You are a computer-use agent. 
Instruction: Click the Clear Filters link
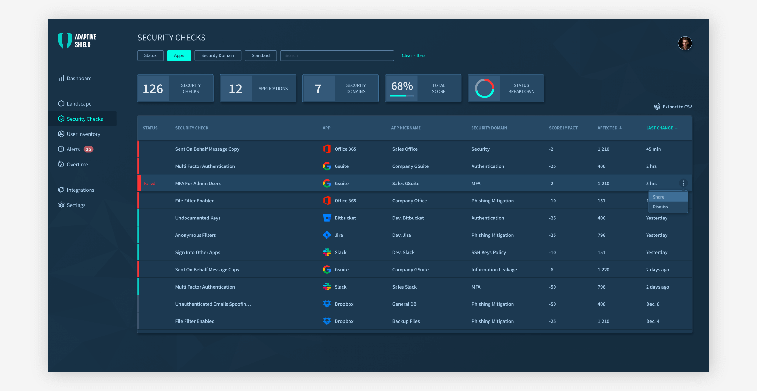(413, 55)
